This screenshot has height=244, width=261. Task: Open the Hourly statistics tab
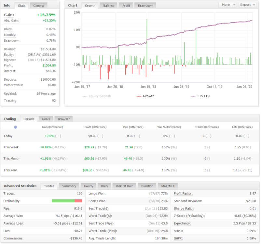(89, 186)
